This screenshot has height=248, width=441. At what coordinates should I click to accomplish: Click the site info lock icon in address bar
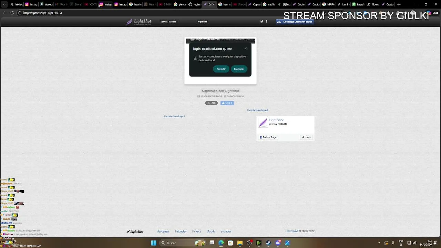click(20, 13)
